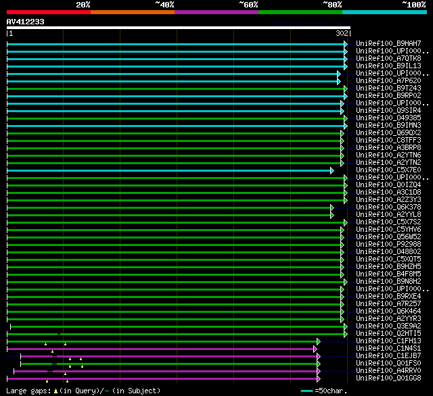Click the arrowhead ending the Q3E9A2 alignment bar
The image size is (433, 396).
(345, 326)
